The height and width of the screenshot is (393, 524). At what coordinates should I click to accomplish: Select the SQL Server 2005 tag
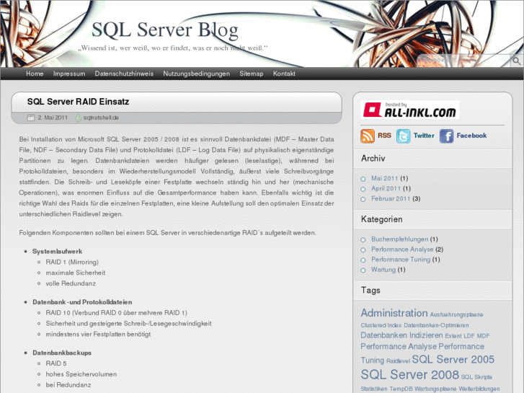click(453, 359)
